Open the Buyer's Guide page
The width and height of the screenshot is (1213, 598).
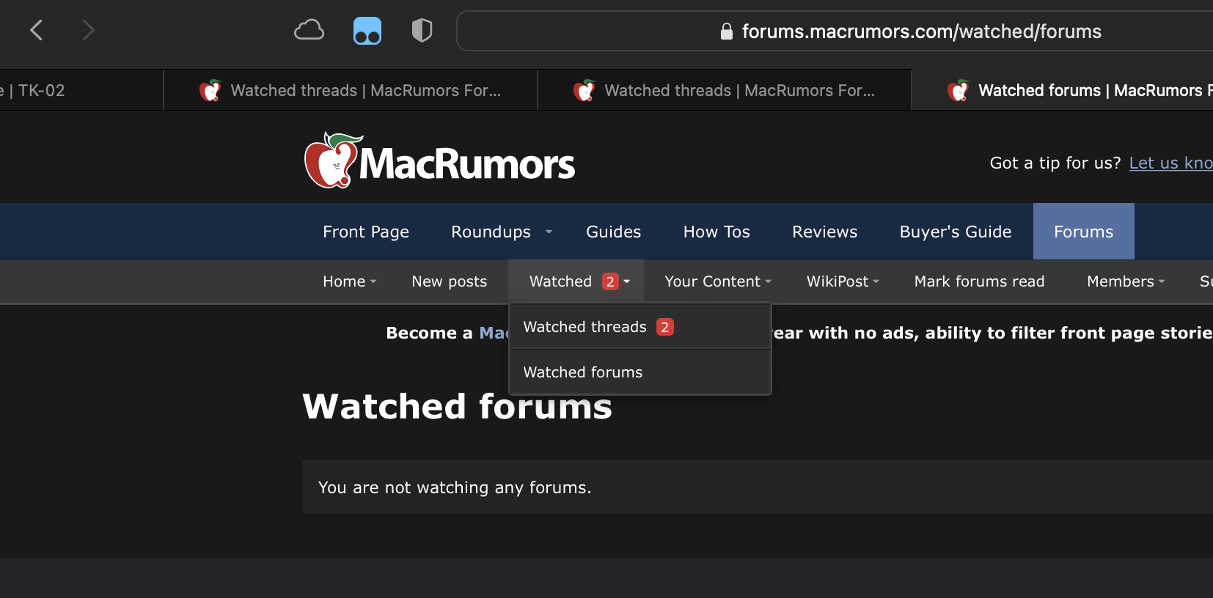tap(955, 232)
